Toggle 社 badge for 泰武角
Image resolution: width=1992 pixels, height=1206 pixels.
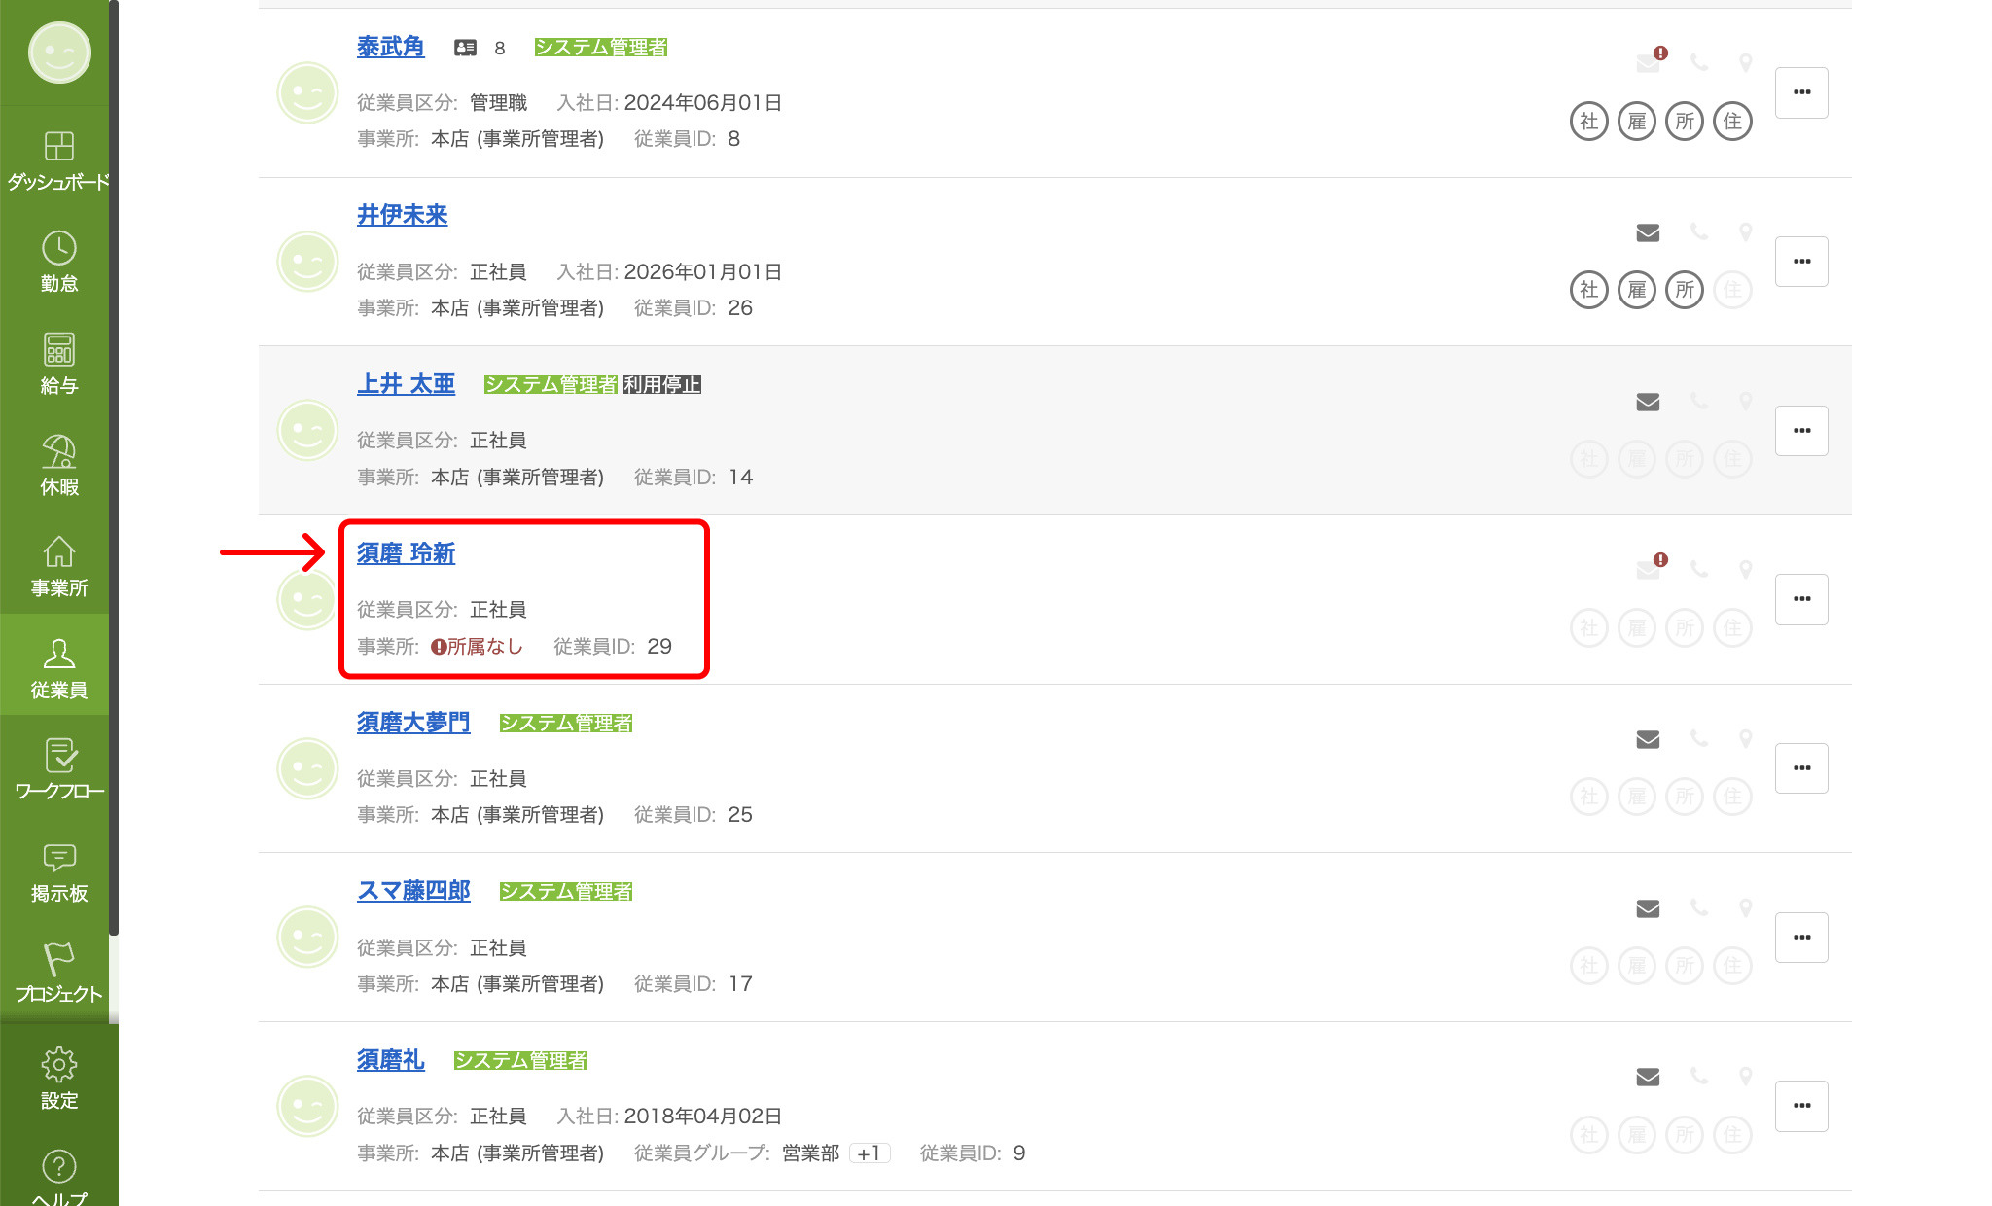pyautogui.click(x=1588, y=122)
